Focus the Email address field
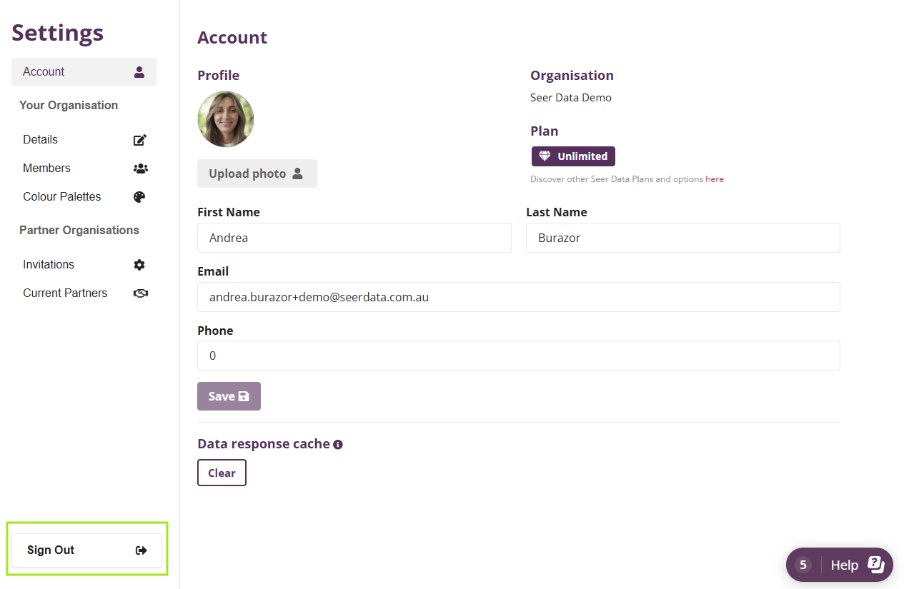The height and width of the screenshot is (589, 904). pyautogui.click(x=518, y=297)
